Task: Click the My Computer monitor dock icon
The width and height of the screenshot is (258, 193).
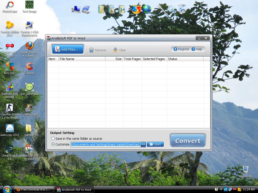Action: [76, 9]
